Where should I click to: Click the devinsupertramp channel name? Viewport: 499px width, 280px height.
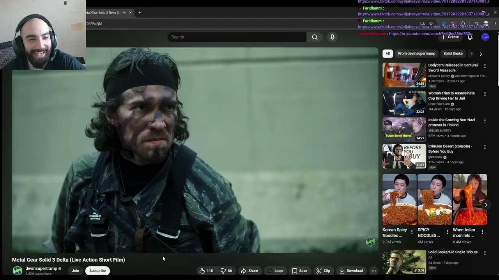click(x=41, y=268)
